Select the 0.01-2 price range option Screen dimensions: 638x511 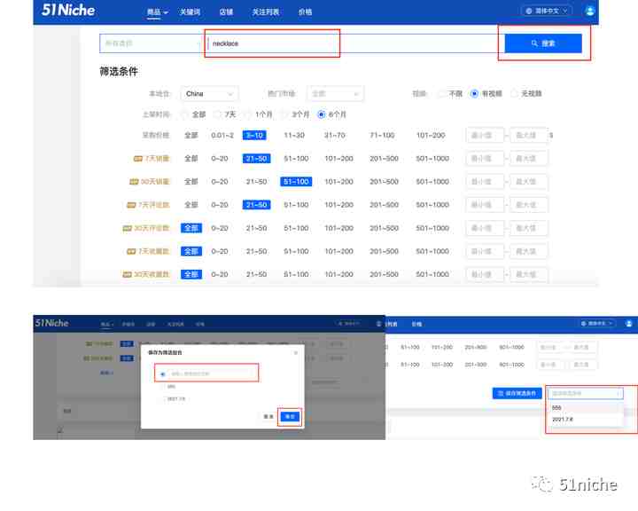222,135
